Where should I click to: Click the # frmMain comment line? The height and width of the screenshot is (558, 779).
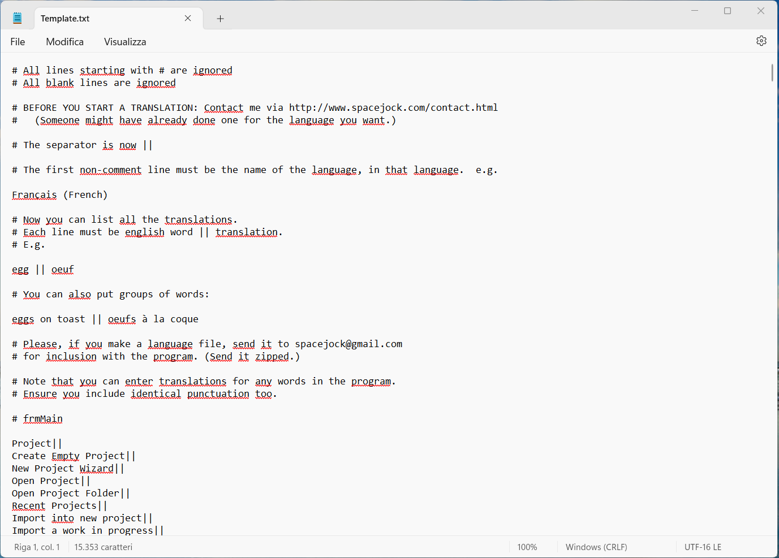37,418
